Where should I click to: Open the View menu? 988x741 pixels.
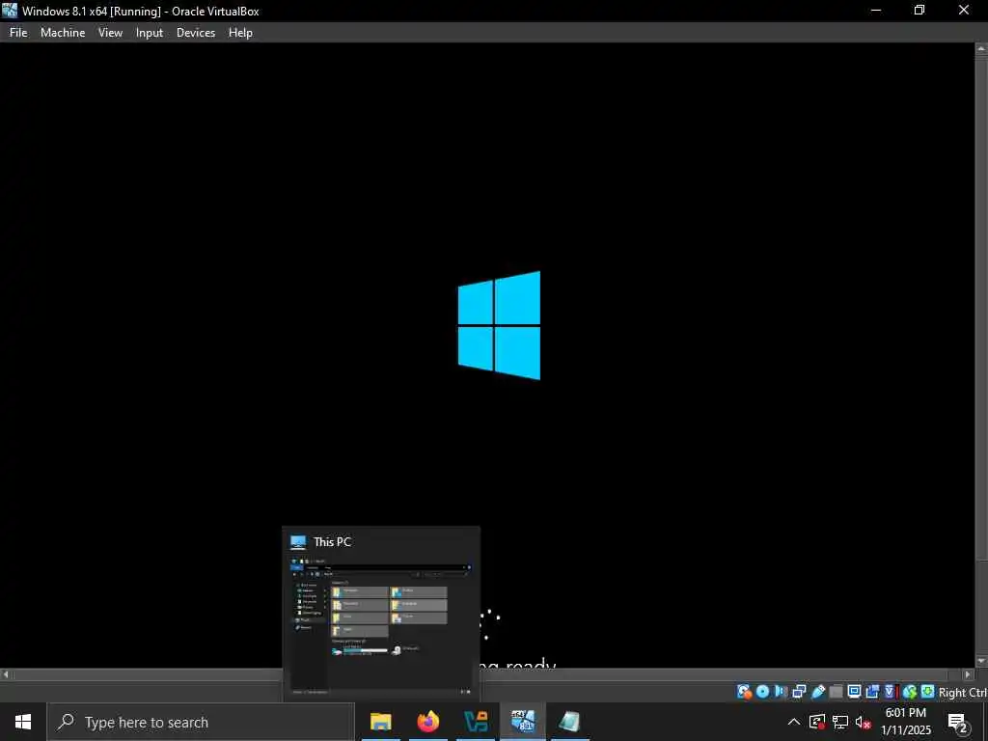[110, 33]
